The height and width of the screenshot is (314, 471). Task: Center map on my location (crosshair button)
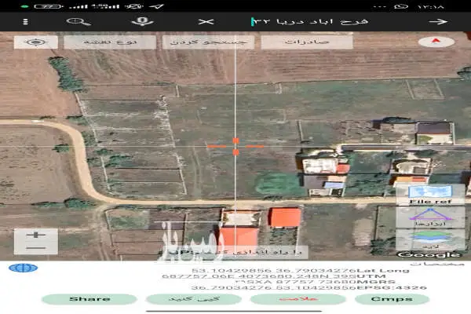click(x=36, y=42)
